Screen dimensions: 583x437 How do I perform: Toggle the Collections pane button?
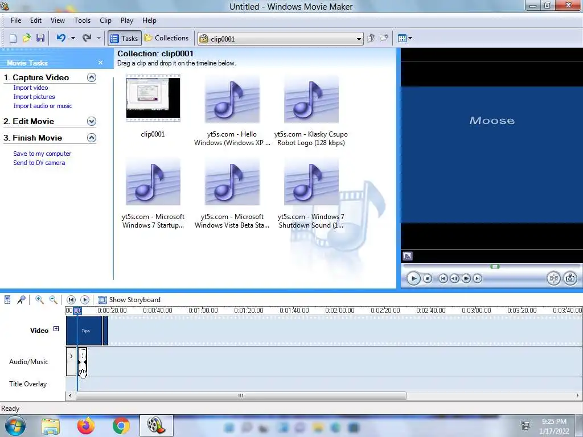(x=167, y=38)
